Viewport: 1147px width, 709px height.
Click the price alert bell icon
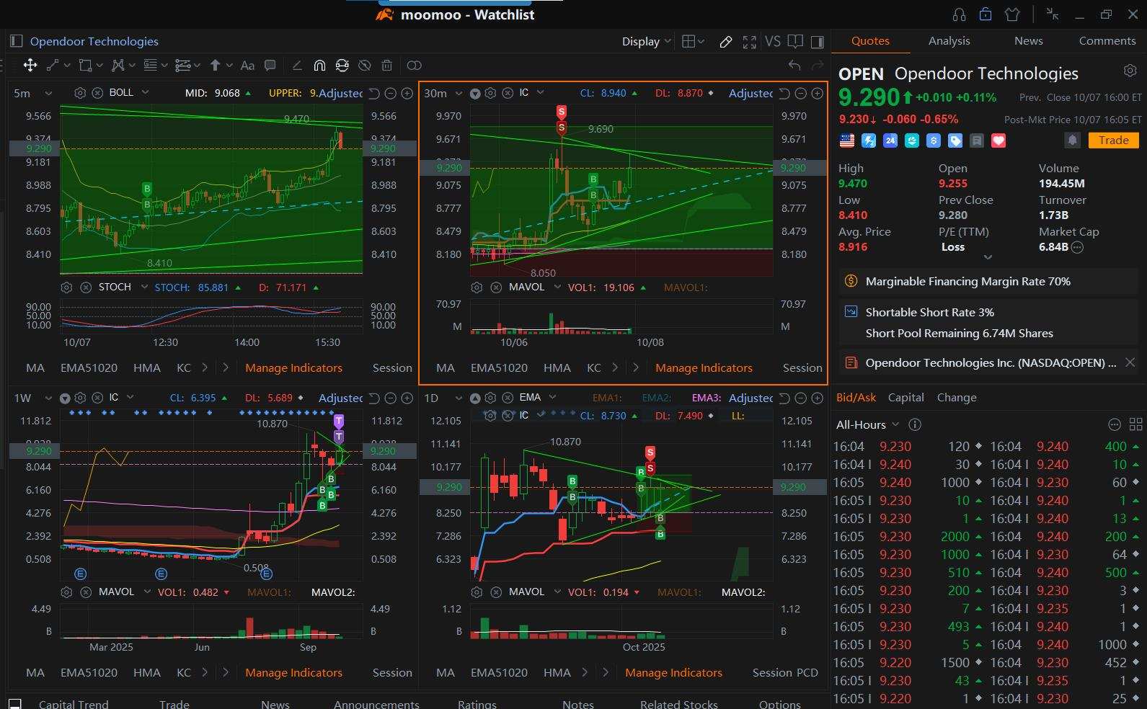point(1072,141)
